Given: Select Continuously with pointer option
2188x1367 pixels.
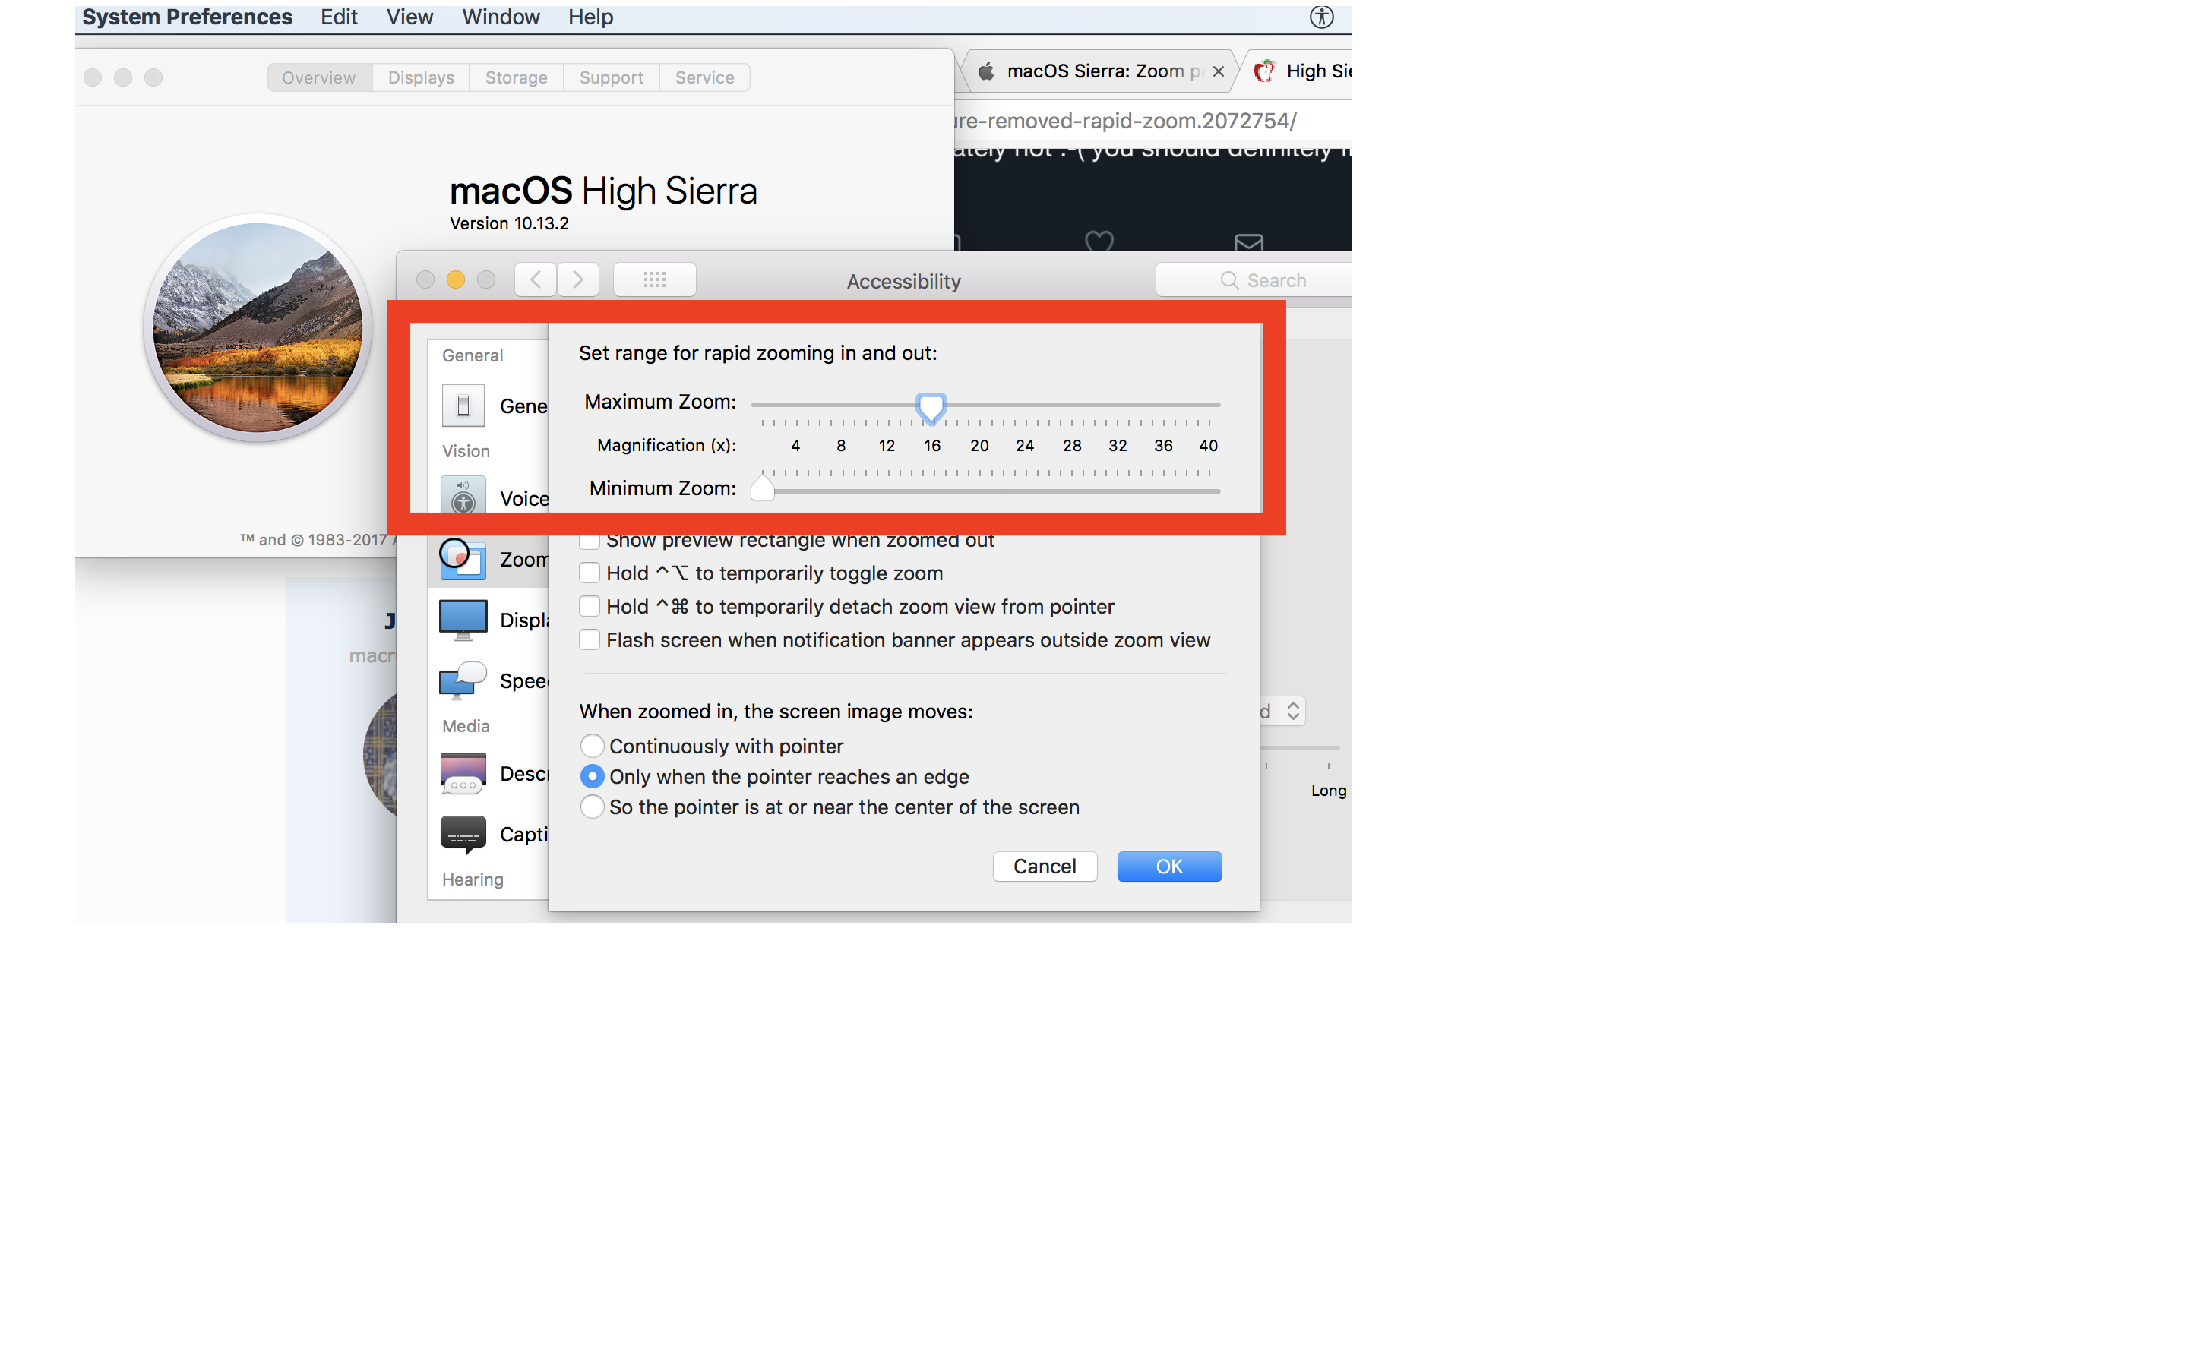Looking at the screenshot, I should tap(593, 746).
